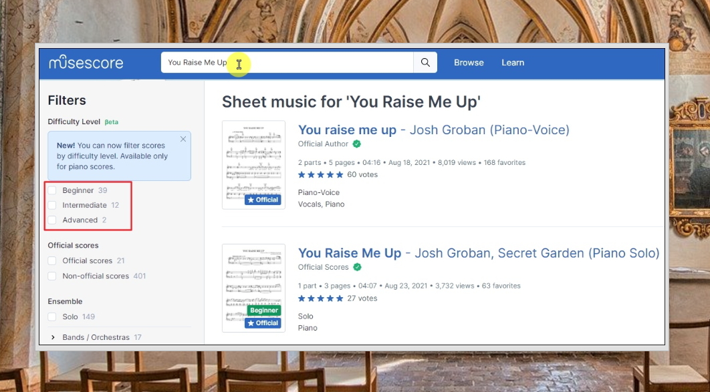The width and height of the screenshot is (710, 392).
Task: Click the Official Scores author link
Action: pos(324,267)
